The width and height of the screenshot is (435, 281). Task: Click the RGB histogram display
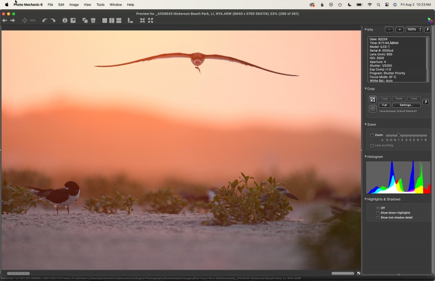pyautogui.click(x=398, y=177)
